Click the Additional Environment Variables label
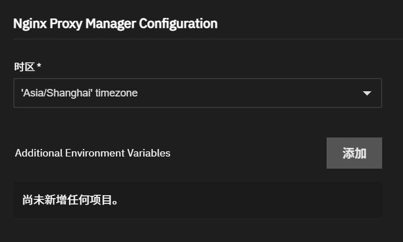The image size is (403, 242). 93,153
